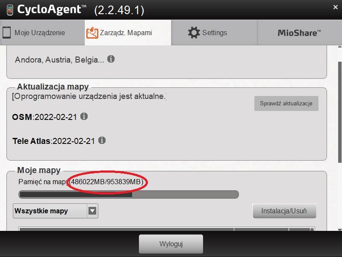
Task: Click the map memory usage progress bar
Action: point(129,194)
